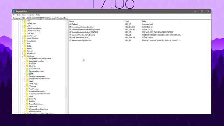Image resolution: width=224 pixels, height=126 pixels.
Task: Click the UpdateApi folder icon
Action: point(27,106)
